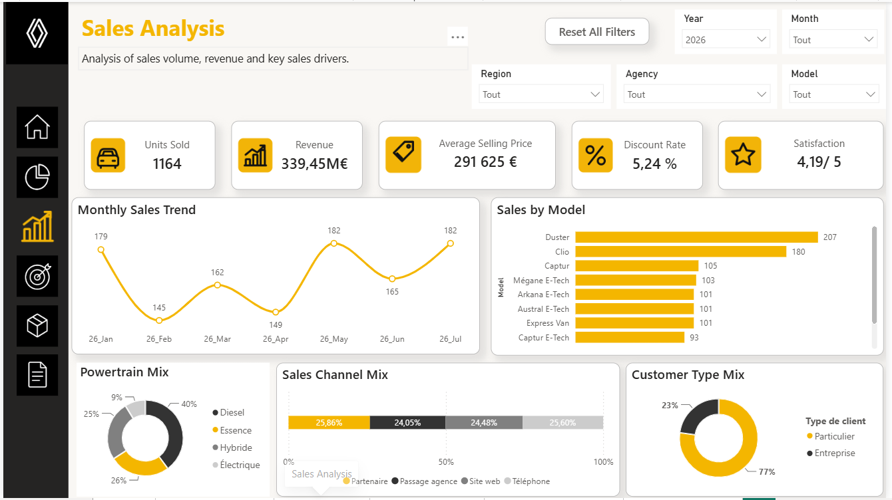
Task: Click the Sales Analysis page title
Action: pyautogui.click(x=153, y=28)
